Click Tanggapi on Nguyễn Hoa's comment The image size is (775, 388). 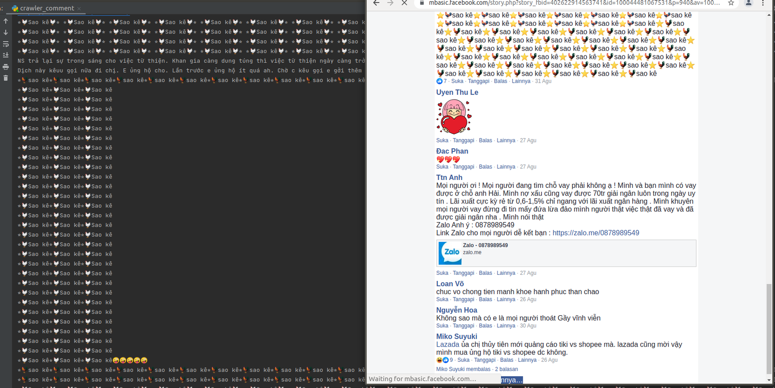(x=463, y=326)
